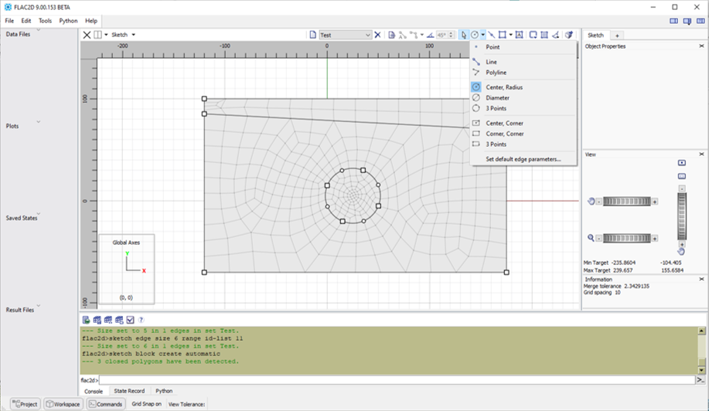Open the circle tool dropdown arrow
This screenshot has height=411, width=709.
(482, 35)
